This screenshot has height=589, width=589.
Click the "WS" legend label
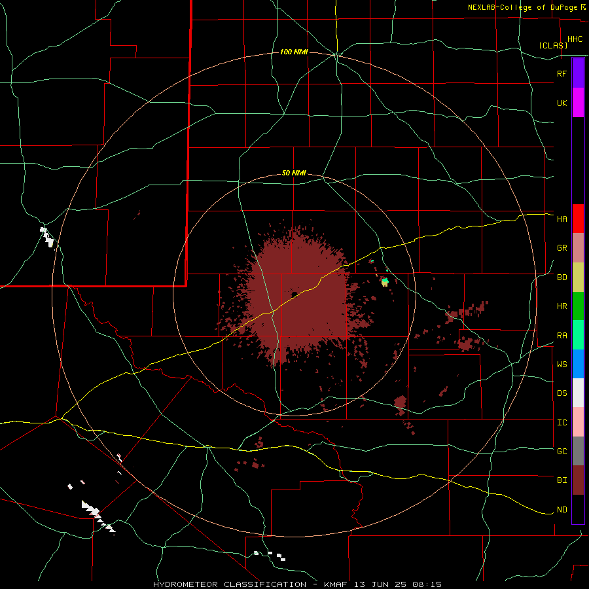pyautogui.click(x=562, y=365)
